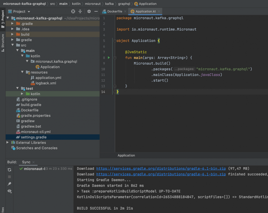Viewport: 268px width, 213px height.
Task: Collapse the micronaut-kafka-graphql root node
Action: pyautogui.click(x=8, y=18)
